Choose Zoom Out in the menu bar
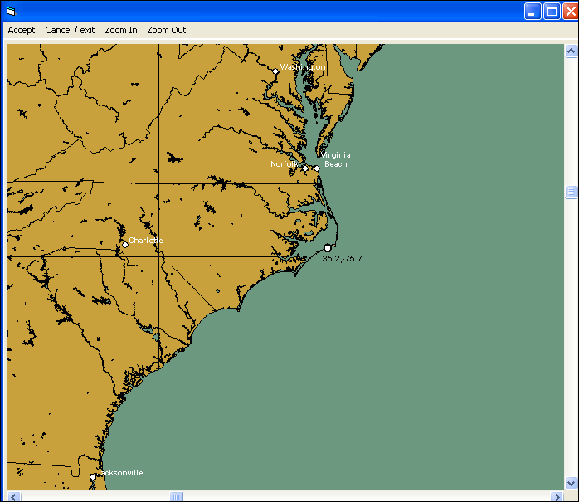This screenshot has height=502, width=579. pos(167,30)
